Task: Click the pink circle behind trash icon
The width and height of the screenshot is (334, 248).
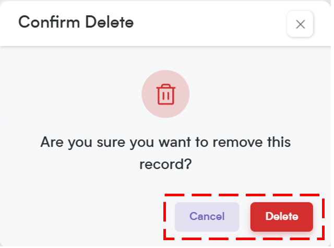Action: [x=165, y=94]
